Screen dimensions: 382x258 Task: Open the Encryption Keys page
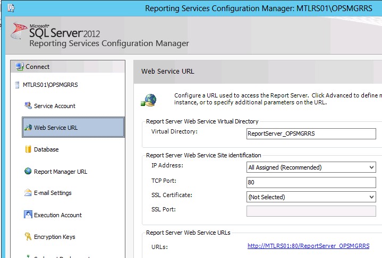[x=55, y=237]
